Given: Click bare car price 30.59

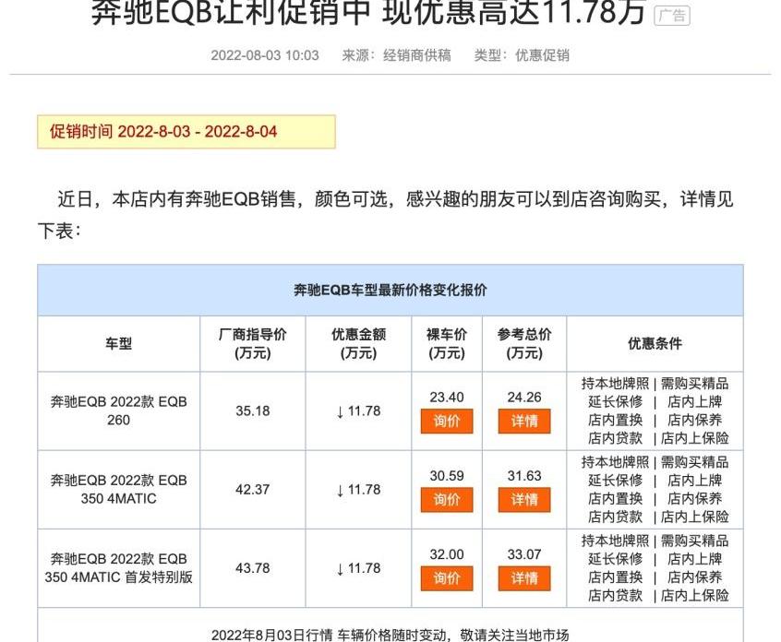Looking at the screenshot, I should [446, 476].
